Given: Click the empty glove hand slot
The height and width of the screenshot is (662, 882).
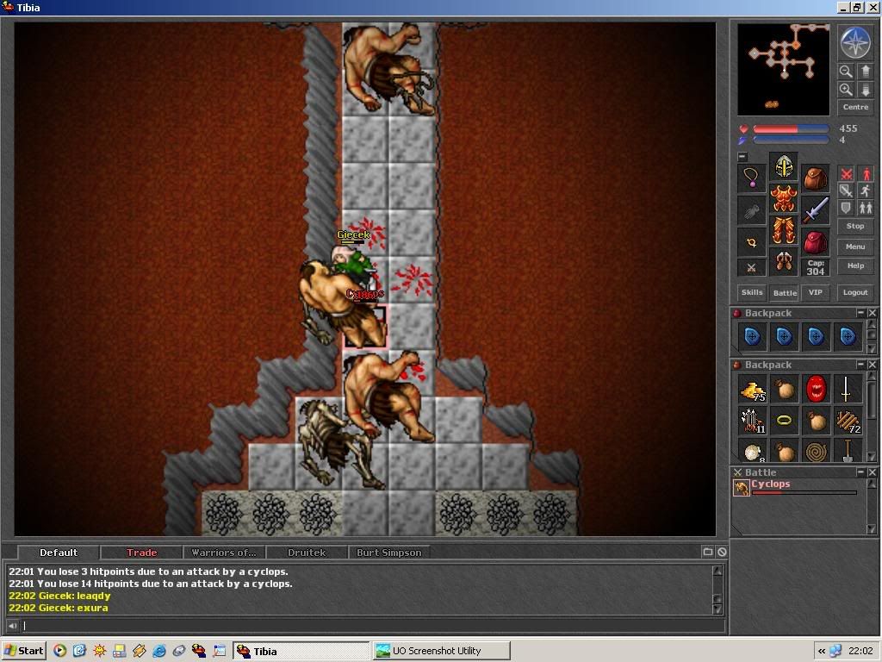Looking at the screenshot, I should [751, 210].
